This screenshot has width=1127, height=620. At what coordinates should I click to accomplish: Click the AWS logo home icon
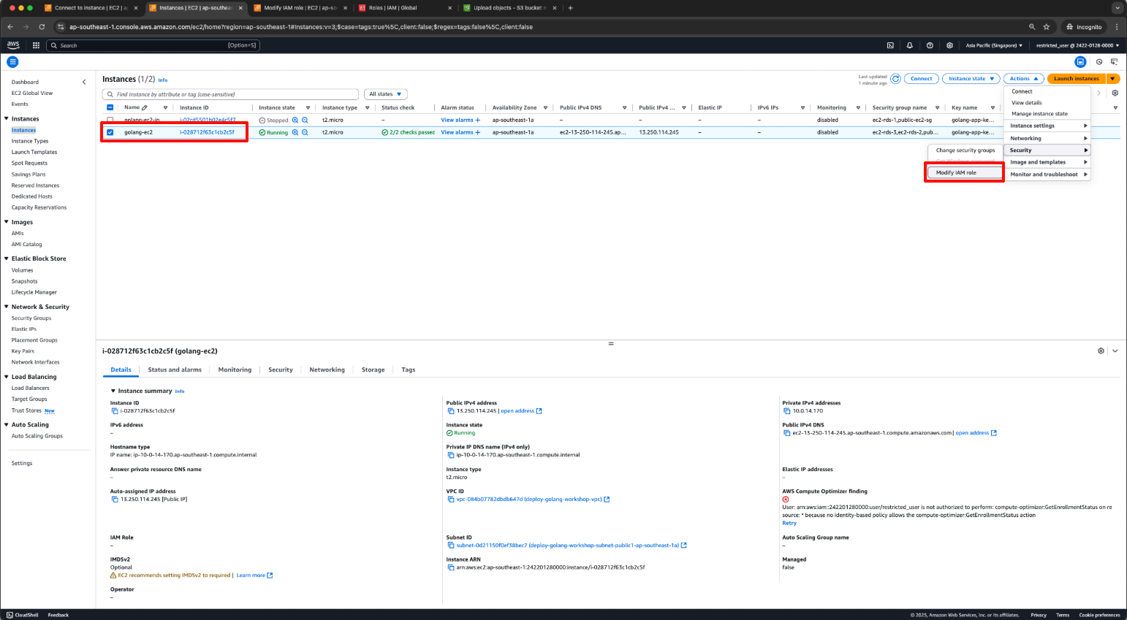[x=13, y=45]
